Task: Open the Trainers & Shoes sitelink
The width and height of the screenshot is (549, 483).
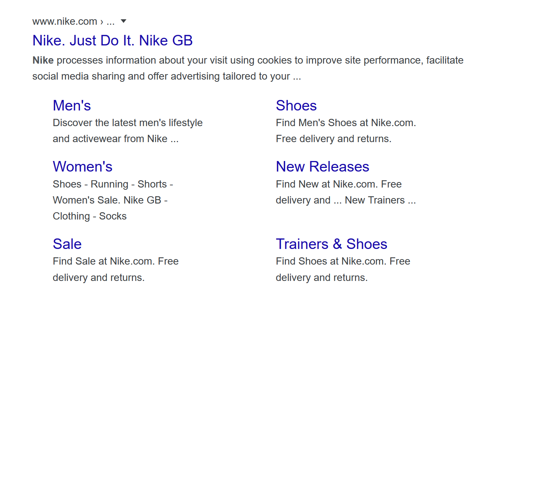Action: coord(331,244)
